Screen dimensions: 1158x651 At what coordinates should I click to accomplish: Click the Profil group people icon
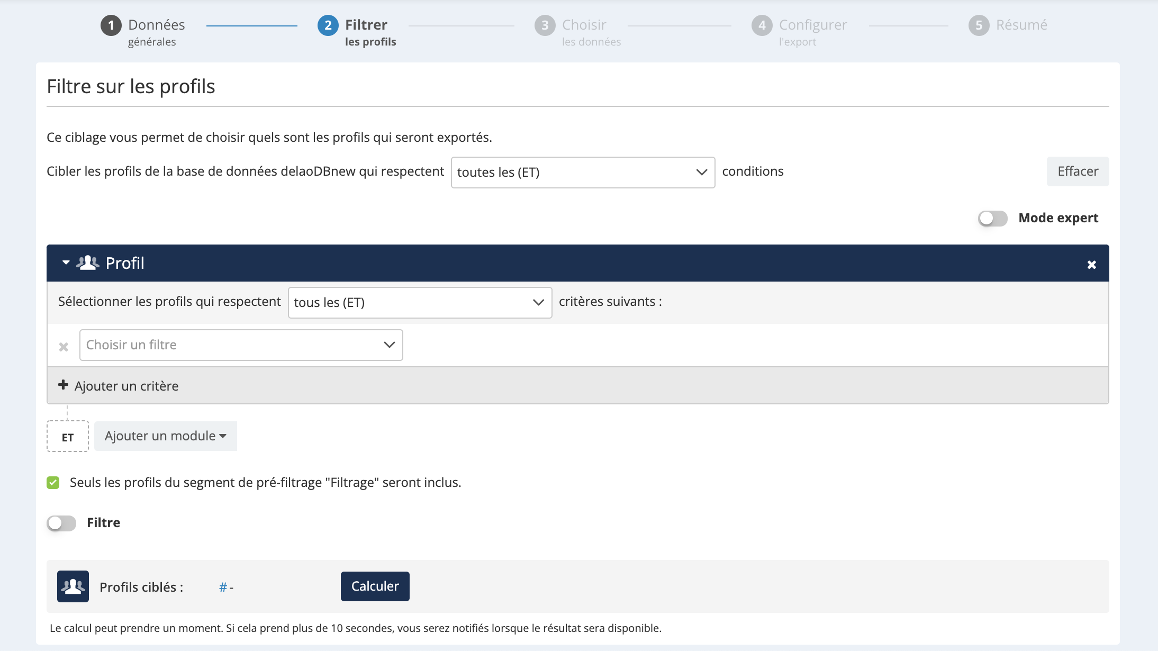click(87, 263)
